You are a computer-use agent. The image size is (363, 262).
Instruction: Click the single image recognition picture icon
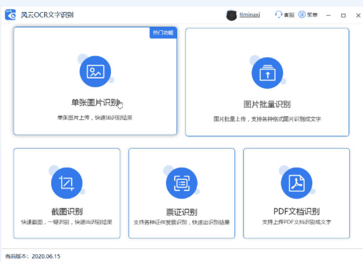95,71
